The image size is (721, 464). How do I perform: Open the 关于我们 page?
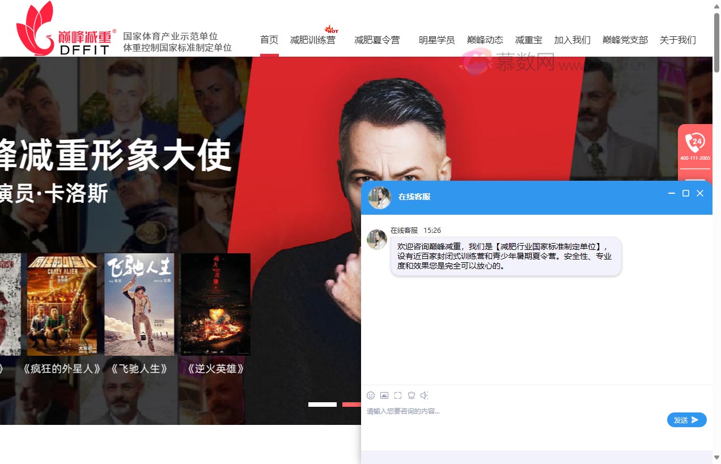pos(677,40)
